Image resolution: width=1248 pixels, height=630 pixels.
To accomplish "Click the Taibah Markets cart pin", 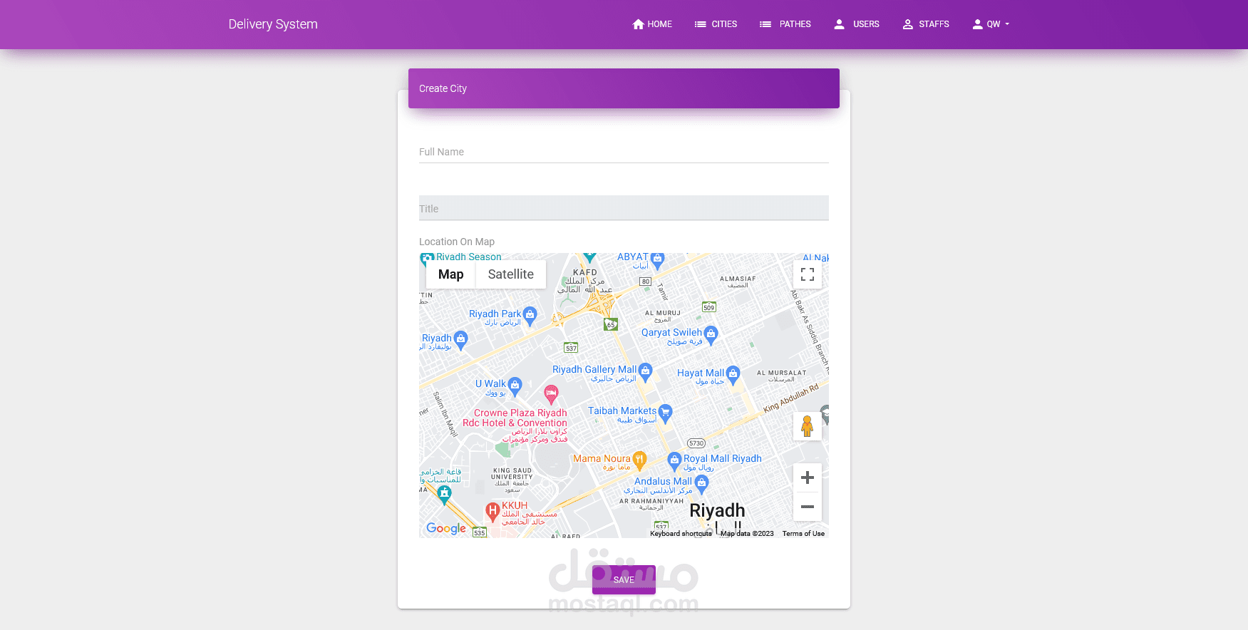I will [665, 412].
